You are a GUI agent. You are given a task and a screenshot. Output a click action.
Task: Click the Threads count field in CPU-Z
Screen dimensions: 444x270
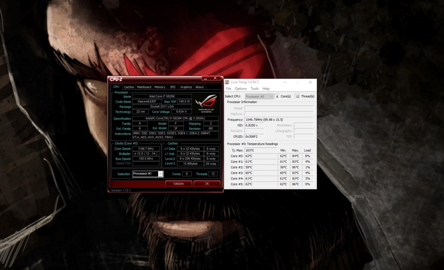click(213, 174)
